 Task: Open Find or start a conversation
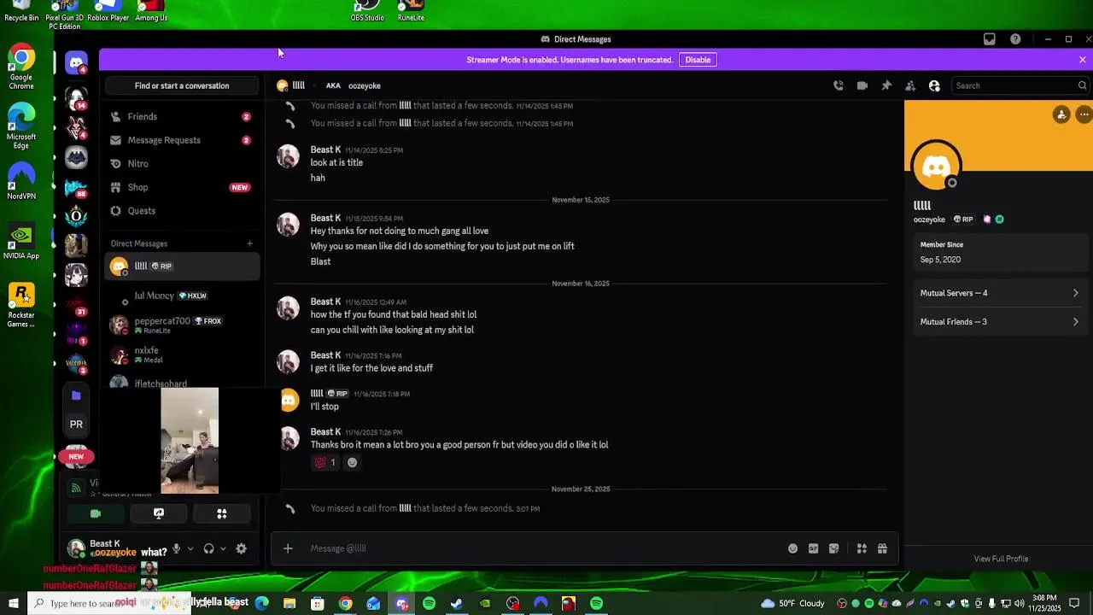pyautogui.click(x=182, y=85)
